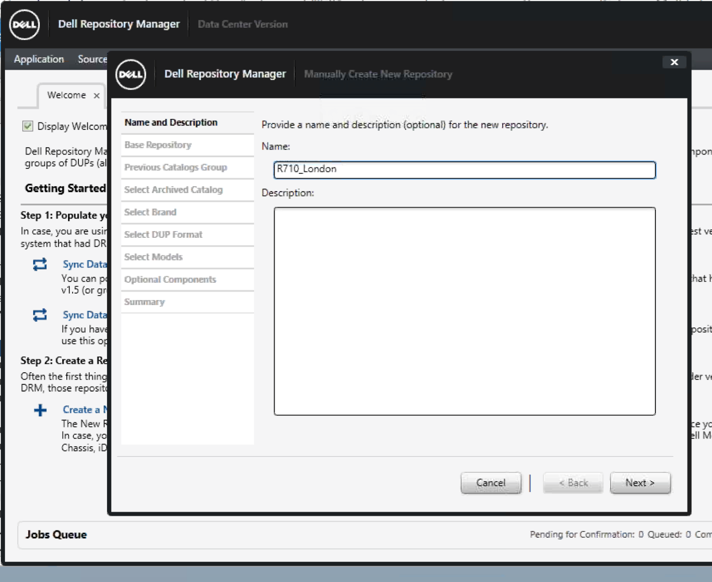Screen dimensions: 712x582
Task: Click the Name: label
Action: pyautogui.click(x=275, y=147)
